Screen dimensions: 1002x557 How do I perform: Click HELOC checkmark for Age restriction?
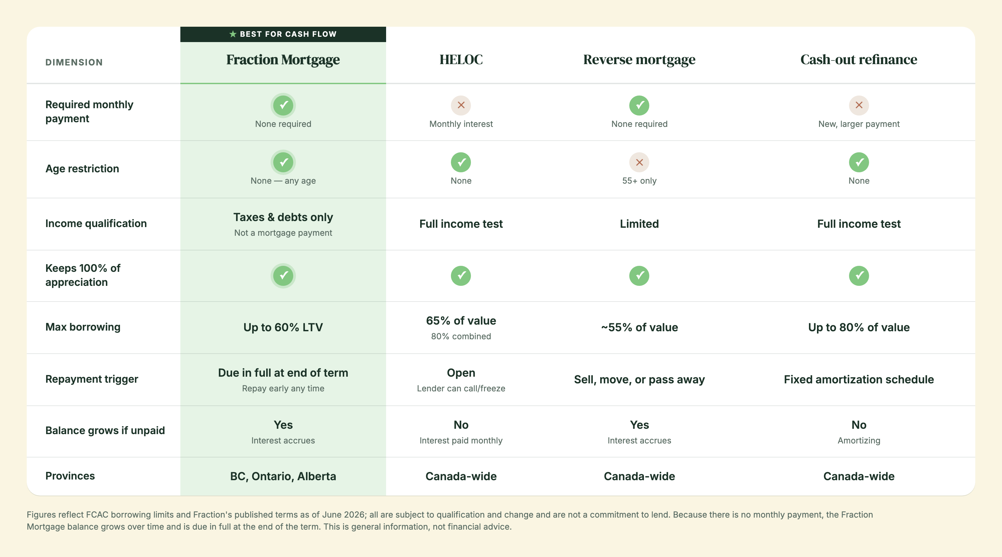point(461,162)
